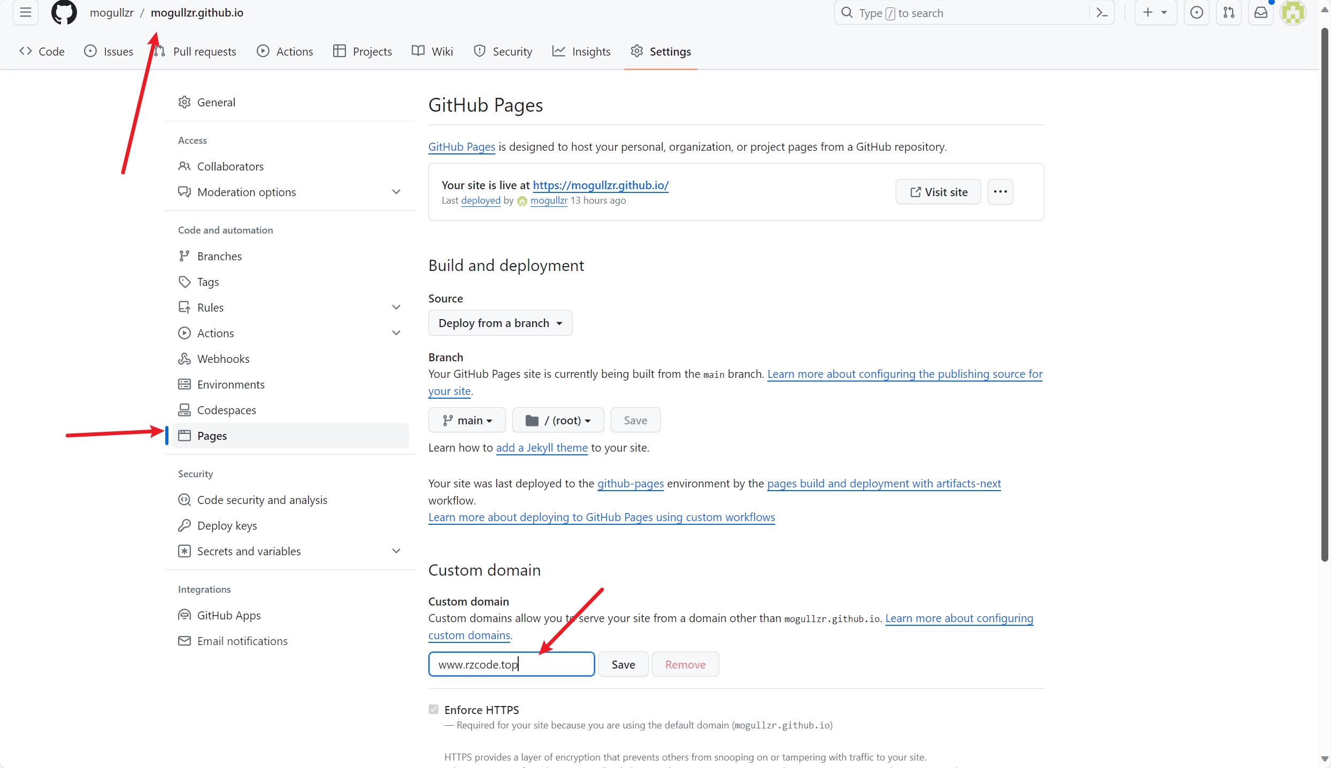Screen dimensions: 1331x768
Task: Open the issues circle-dot icon in header
Action: 1197,13
